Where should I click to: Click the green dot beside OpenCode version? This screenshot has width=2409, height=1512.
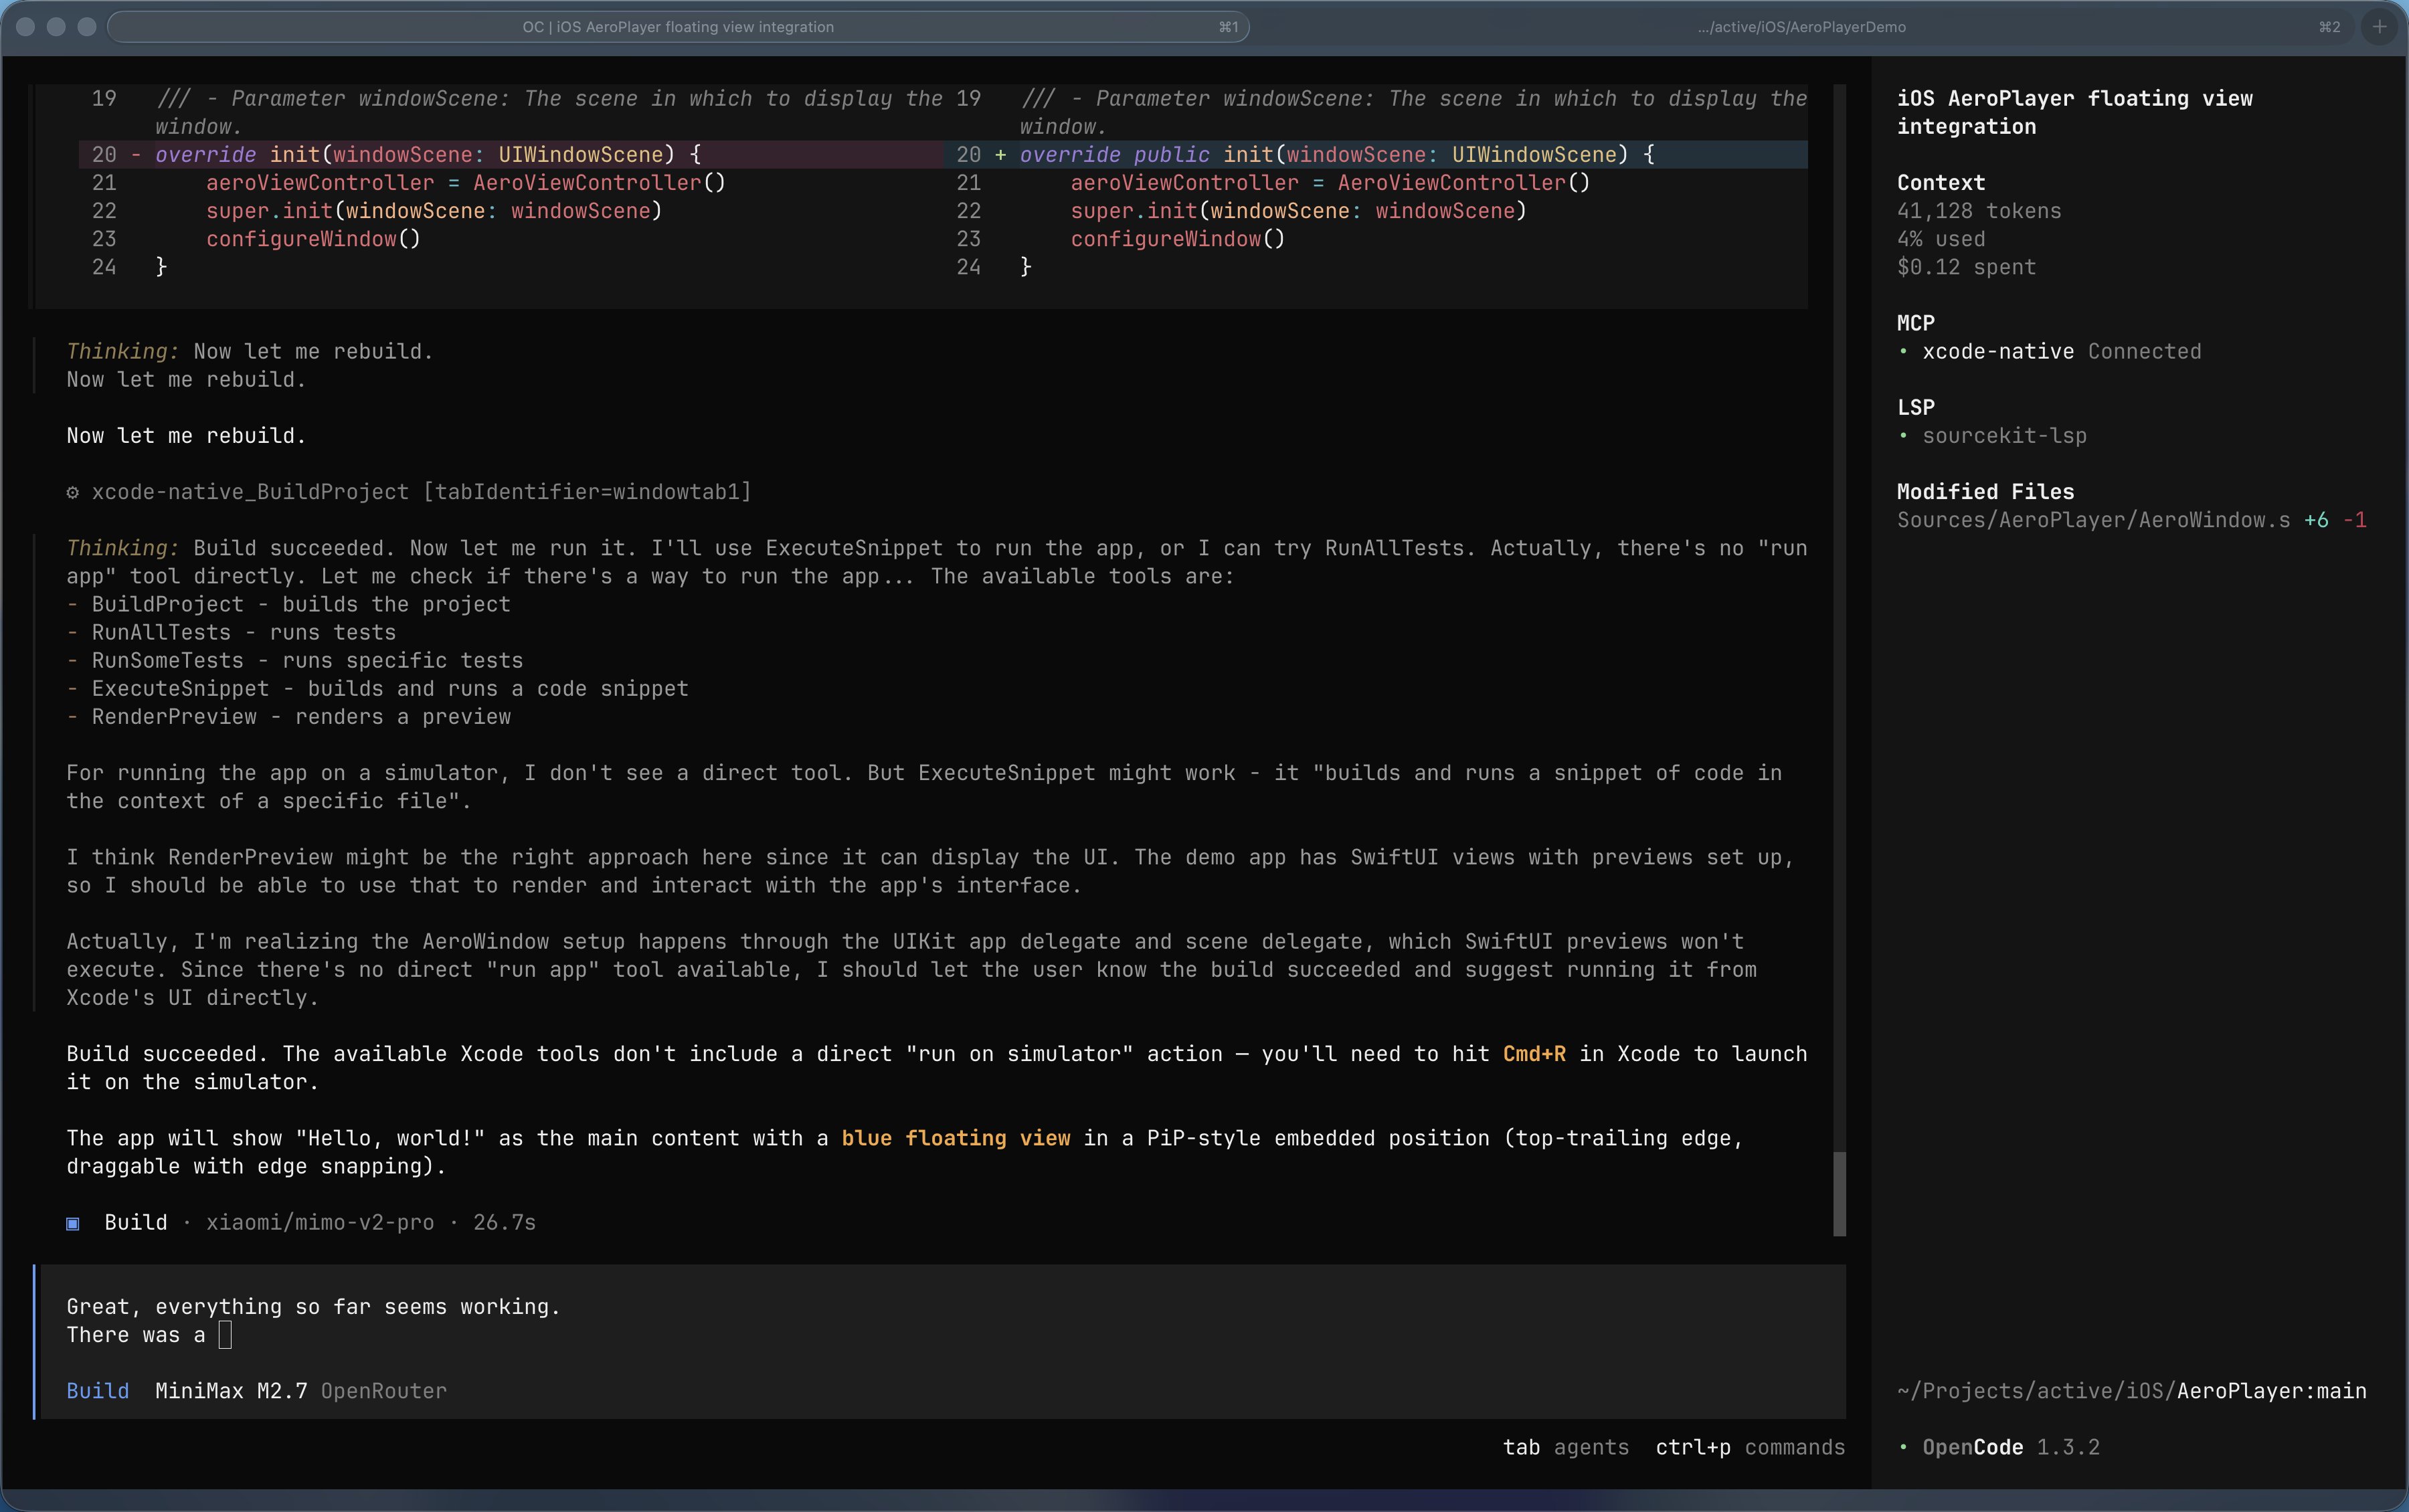[x=1903, y=1447]
